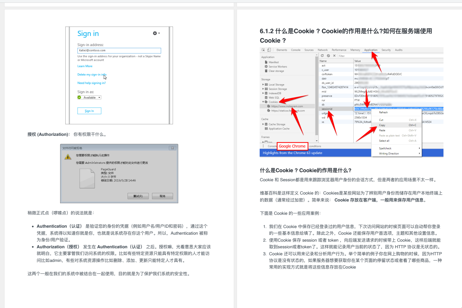This screenshot has width=462, height=308.
Task: Expand the Session Storage tree arrow
Action: click(263, 89)
